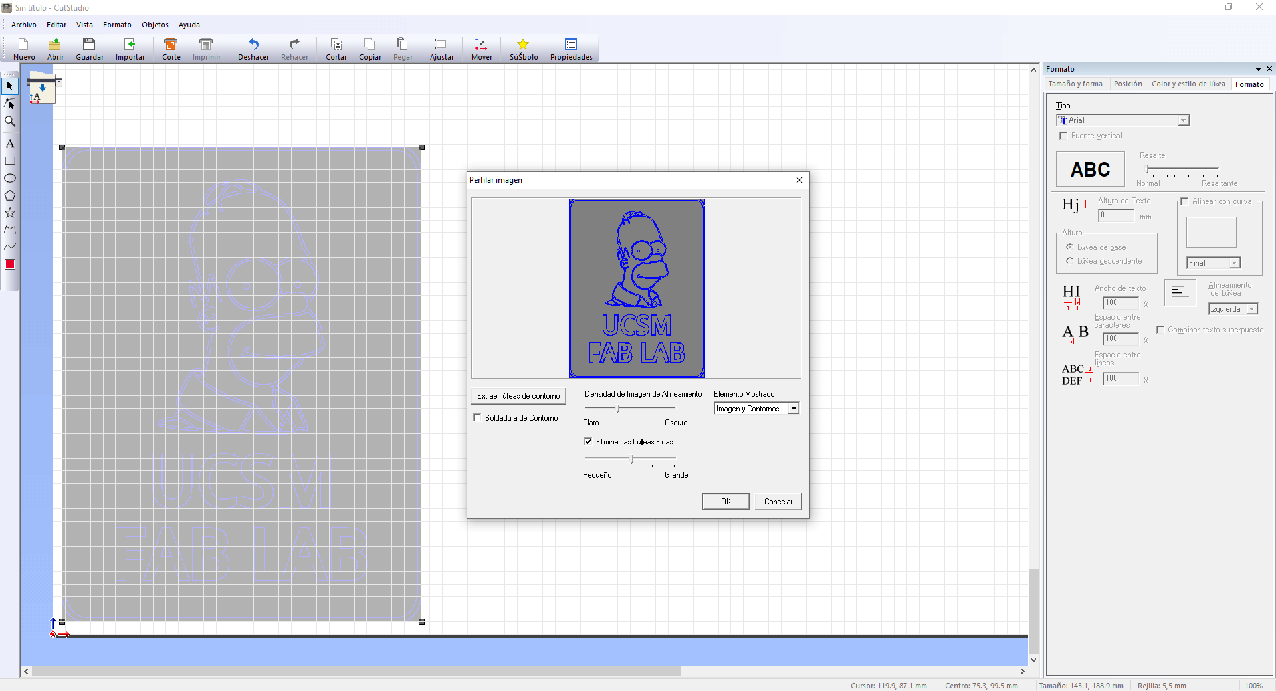Open the Formato menu in menu bar
This screenshot has width=1276, height=691.
click(x=117, y=25)
